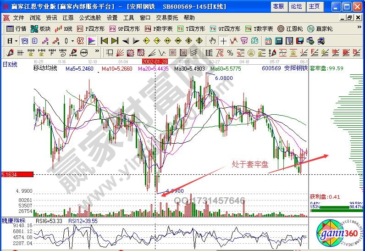Open the P四方形 square tool

[90, 28]
